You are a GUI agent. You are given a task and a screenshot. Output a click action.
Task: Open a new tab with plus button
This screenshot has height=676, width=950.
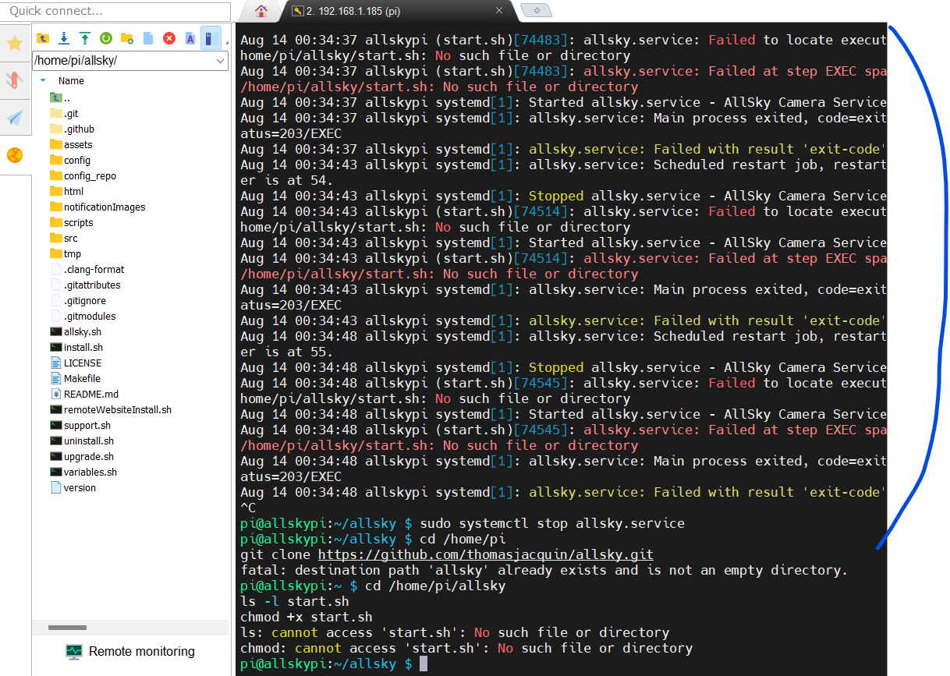point(537,10)
